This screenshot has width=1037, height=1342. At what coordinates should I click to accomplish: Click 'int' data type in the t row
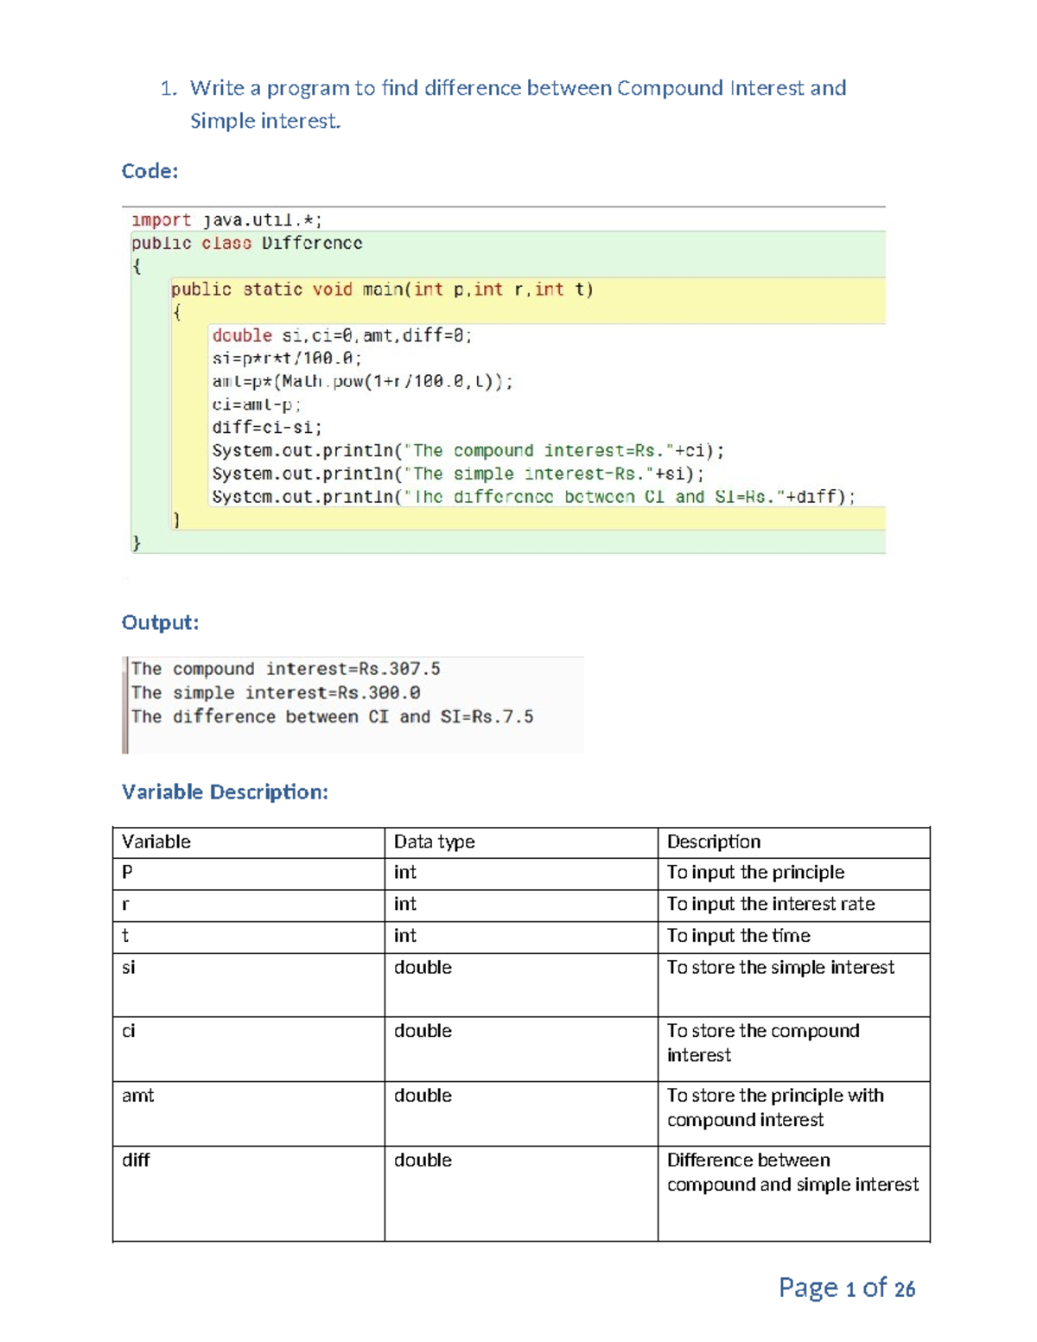coord(405,936)
